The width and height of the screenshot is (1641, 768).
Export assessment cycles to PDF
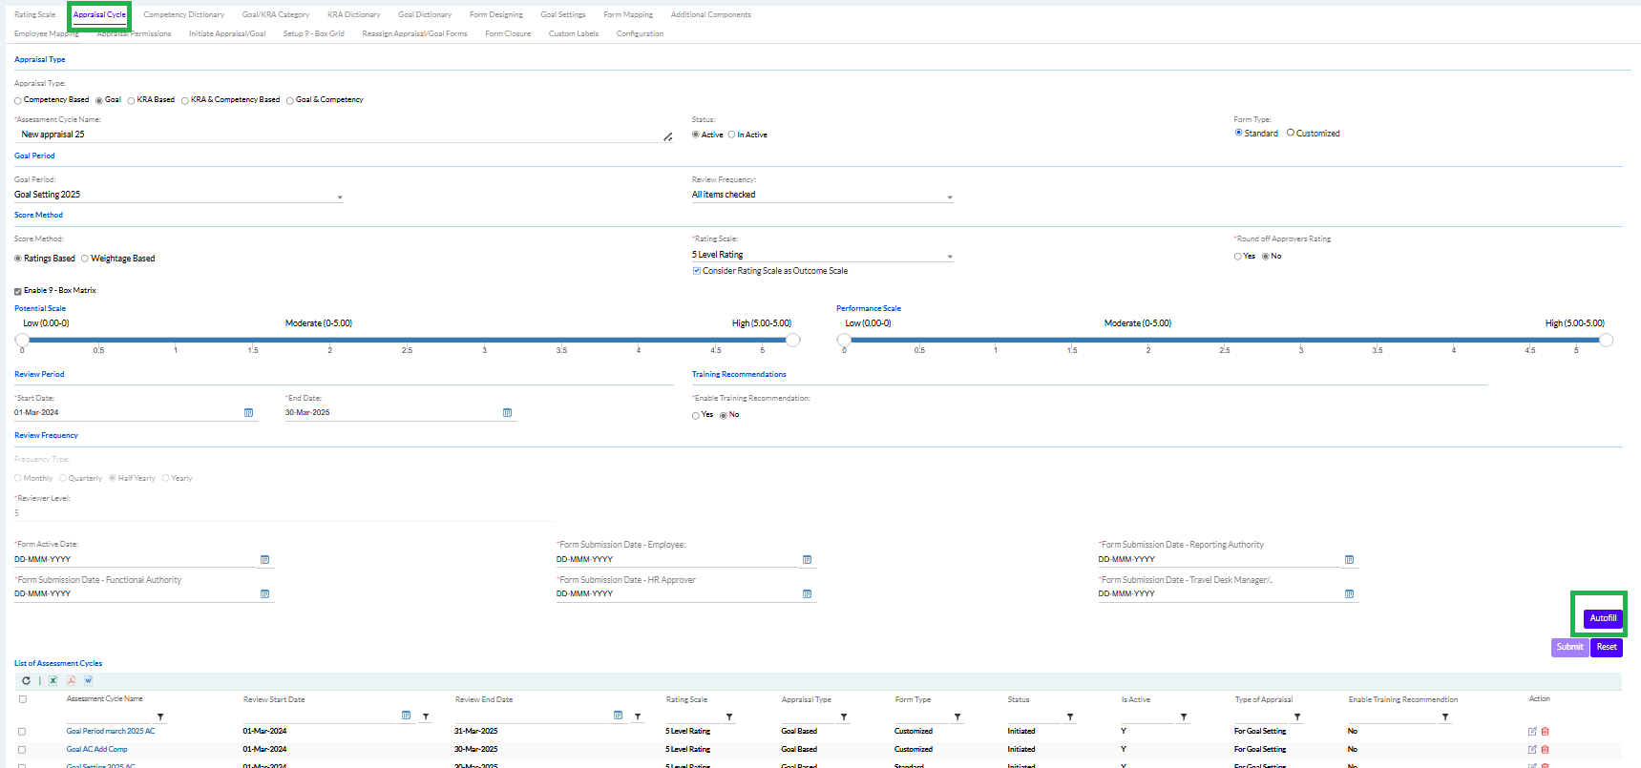click(x=71, y=680)
